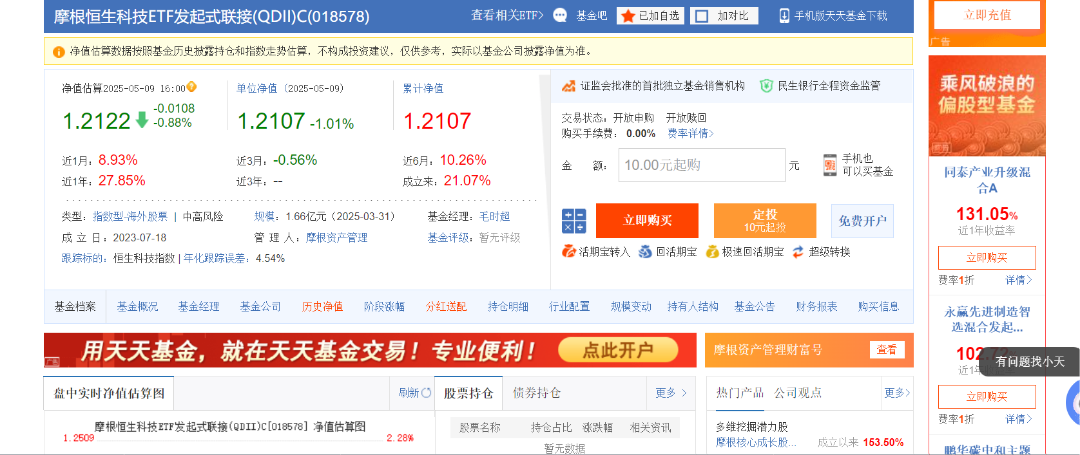Viewport: 1080px width, 455px height.
Task: Click the star icon for 已加自选
Action: coord(628,16)
